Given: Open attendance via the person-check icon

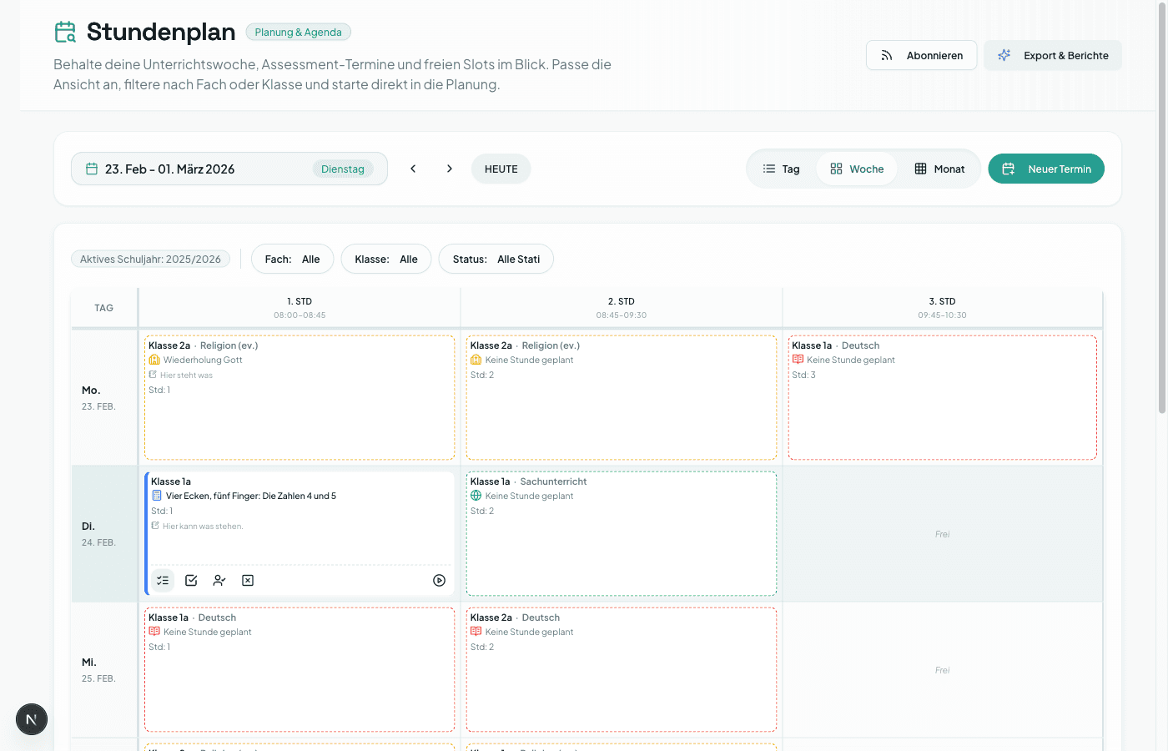Looking at the screenshot, I should (x=219, y=581).
